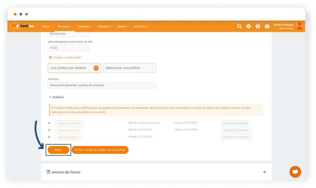Click the Política field 'Vacaciones Generales'
Image resolution: width=316 pixels, height=188 pixels.
point(102,85)
